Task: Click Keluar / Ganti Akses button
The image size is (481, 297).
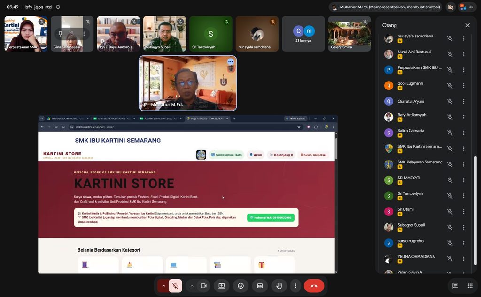Action: (x=313, y=155)
